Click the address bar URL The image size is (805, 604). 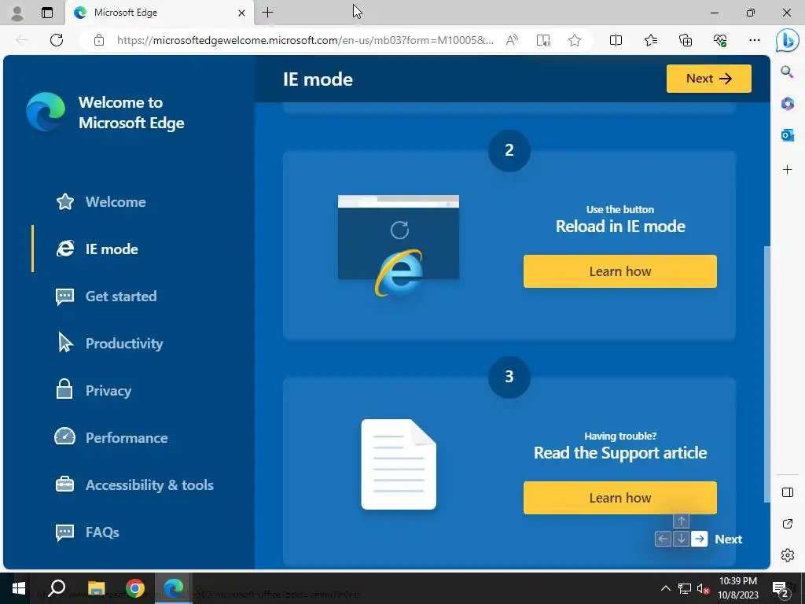(305, 40)
